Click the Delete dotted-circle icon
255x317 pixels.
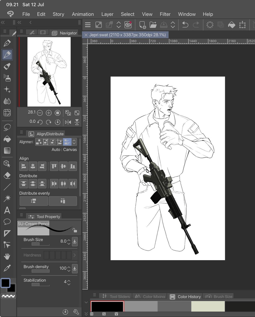210,25
